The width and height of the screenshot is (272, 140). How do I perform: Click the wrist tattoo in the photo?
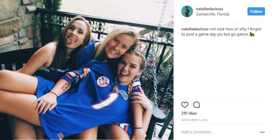pos(66,86)
